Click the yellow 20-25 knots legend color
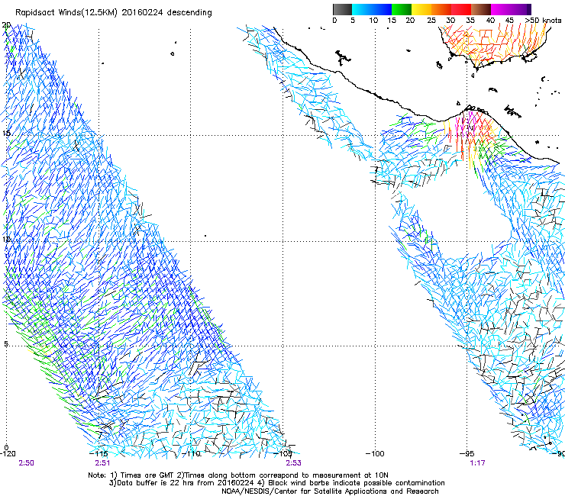 [x=421, y=9]
